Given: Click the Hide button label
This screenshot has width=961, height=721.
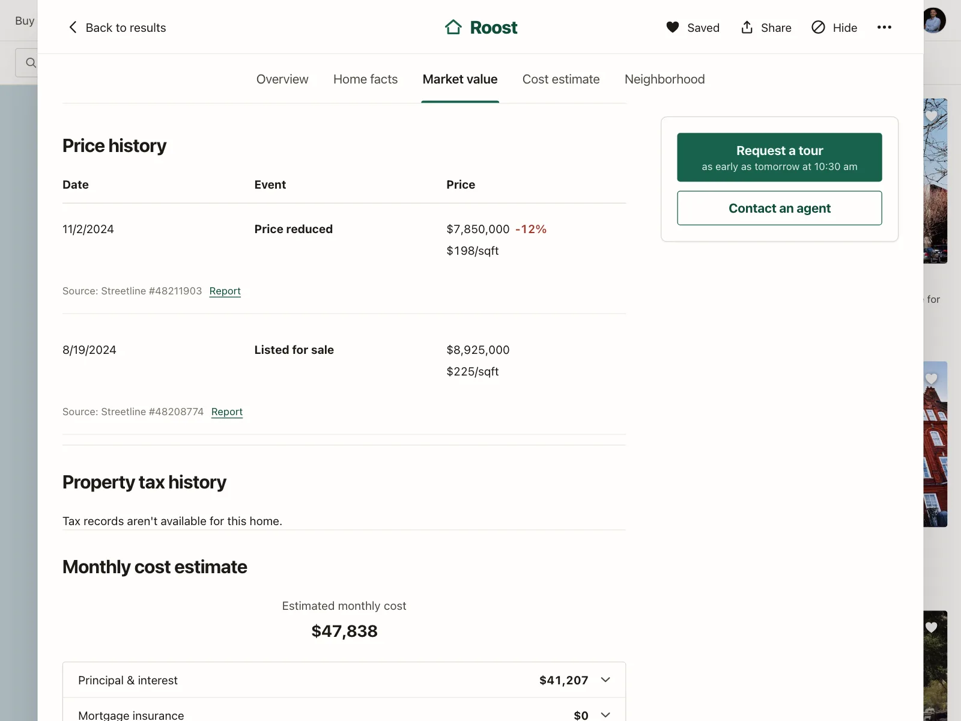Looking at the screenshot, I should coord(844,28).
